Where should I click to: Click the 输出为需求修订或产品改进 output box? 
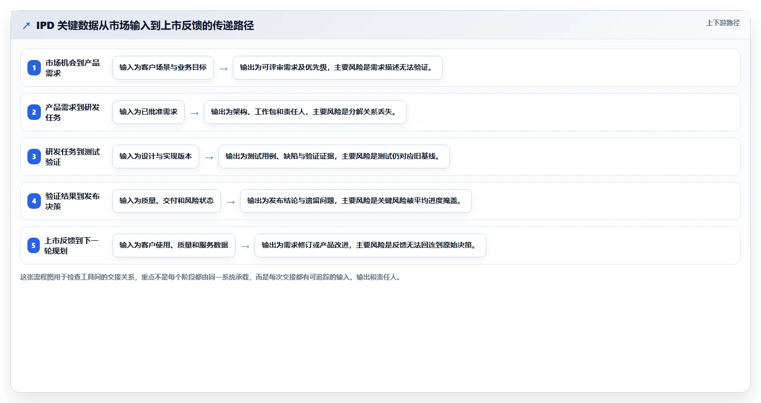point(370,245)
